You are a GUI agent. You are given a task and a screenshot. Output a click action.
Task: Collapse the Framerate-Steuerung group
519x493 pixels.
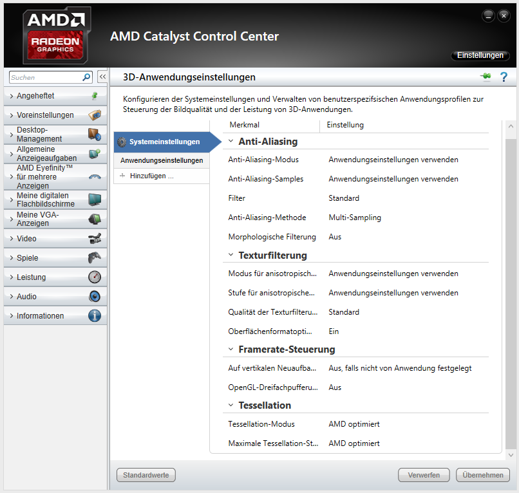pos(231,349)
